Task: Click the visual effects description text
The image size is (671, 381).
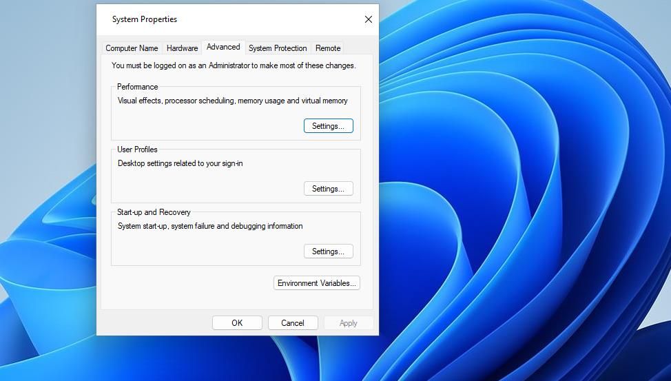Action: [x=232, y=101]
